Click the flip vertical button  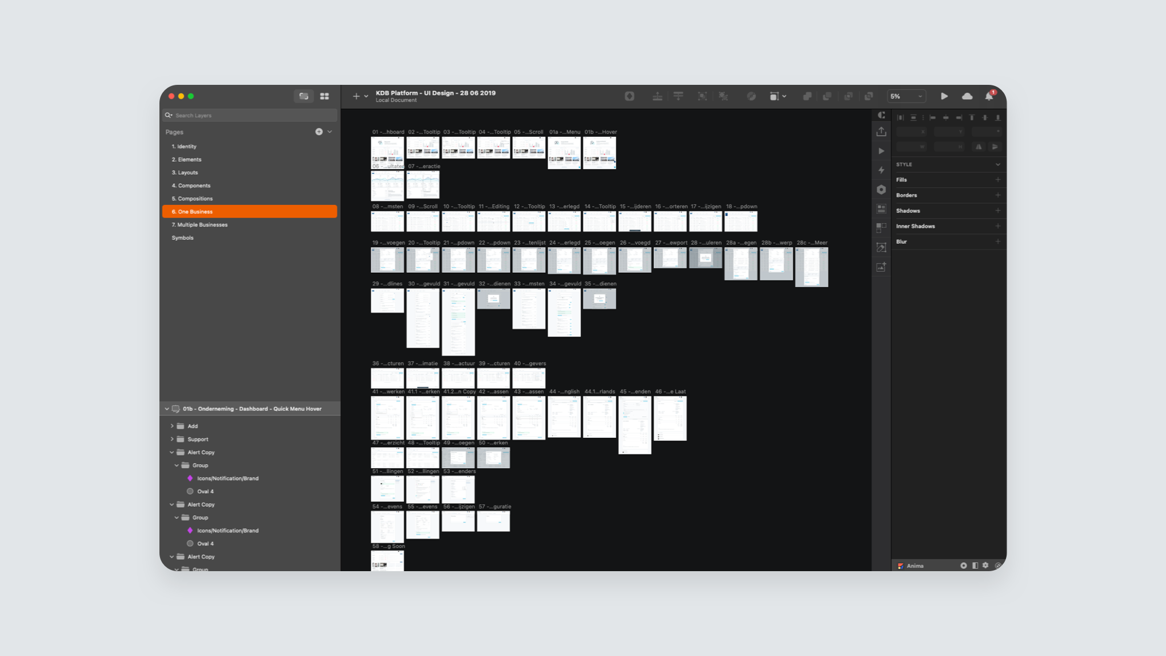point(995,147)
